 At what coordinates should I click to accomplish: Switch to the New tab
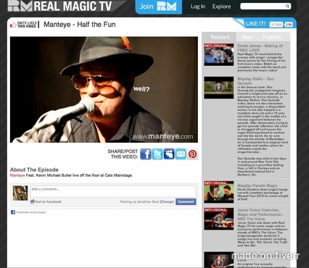pyautogui.click(x=247, y=37)
